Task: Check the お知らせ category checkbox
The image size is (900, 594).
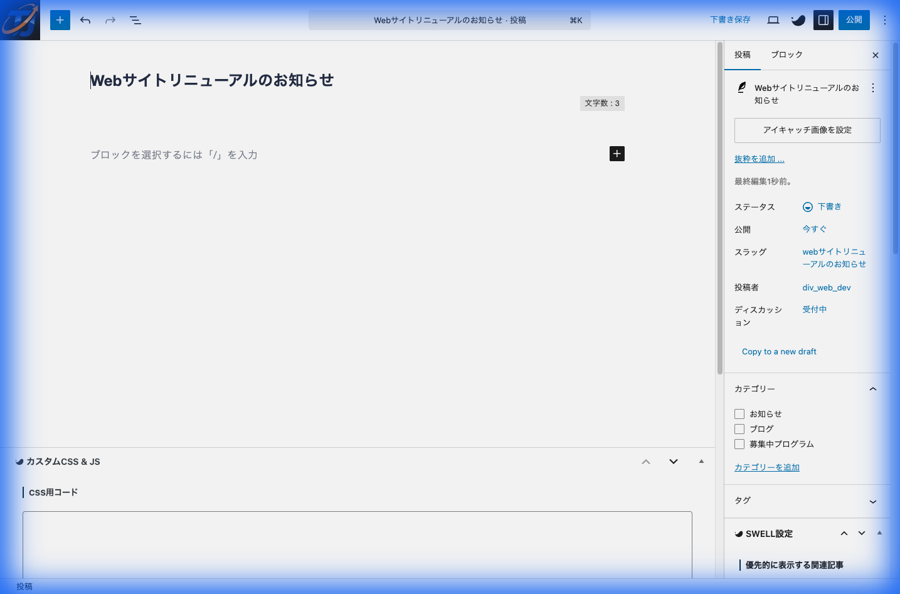Action: coord(739,413)
